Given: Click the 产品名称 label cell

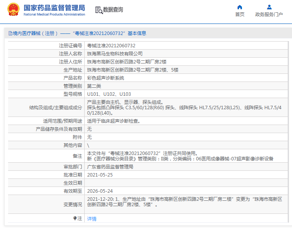Looking at the screenshot, I should [x=73, y=78].
